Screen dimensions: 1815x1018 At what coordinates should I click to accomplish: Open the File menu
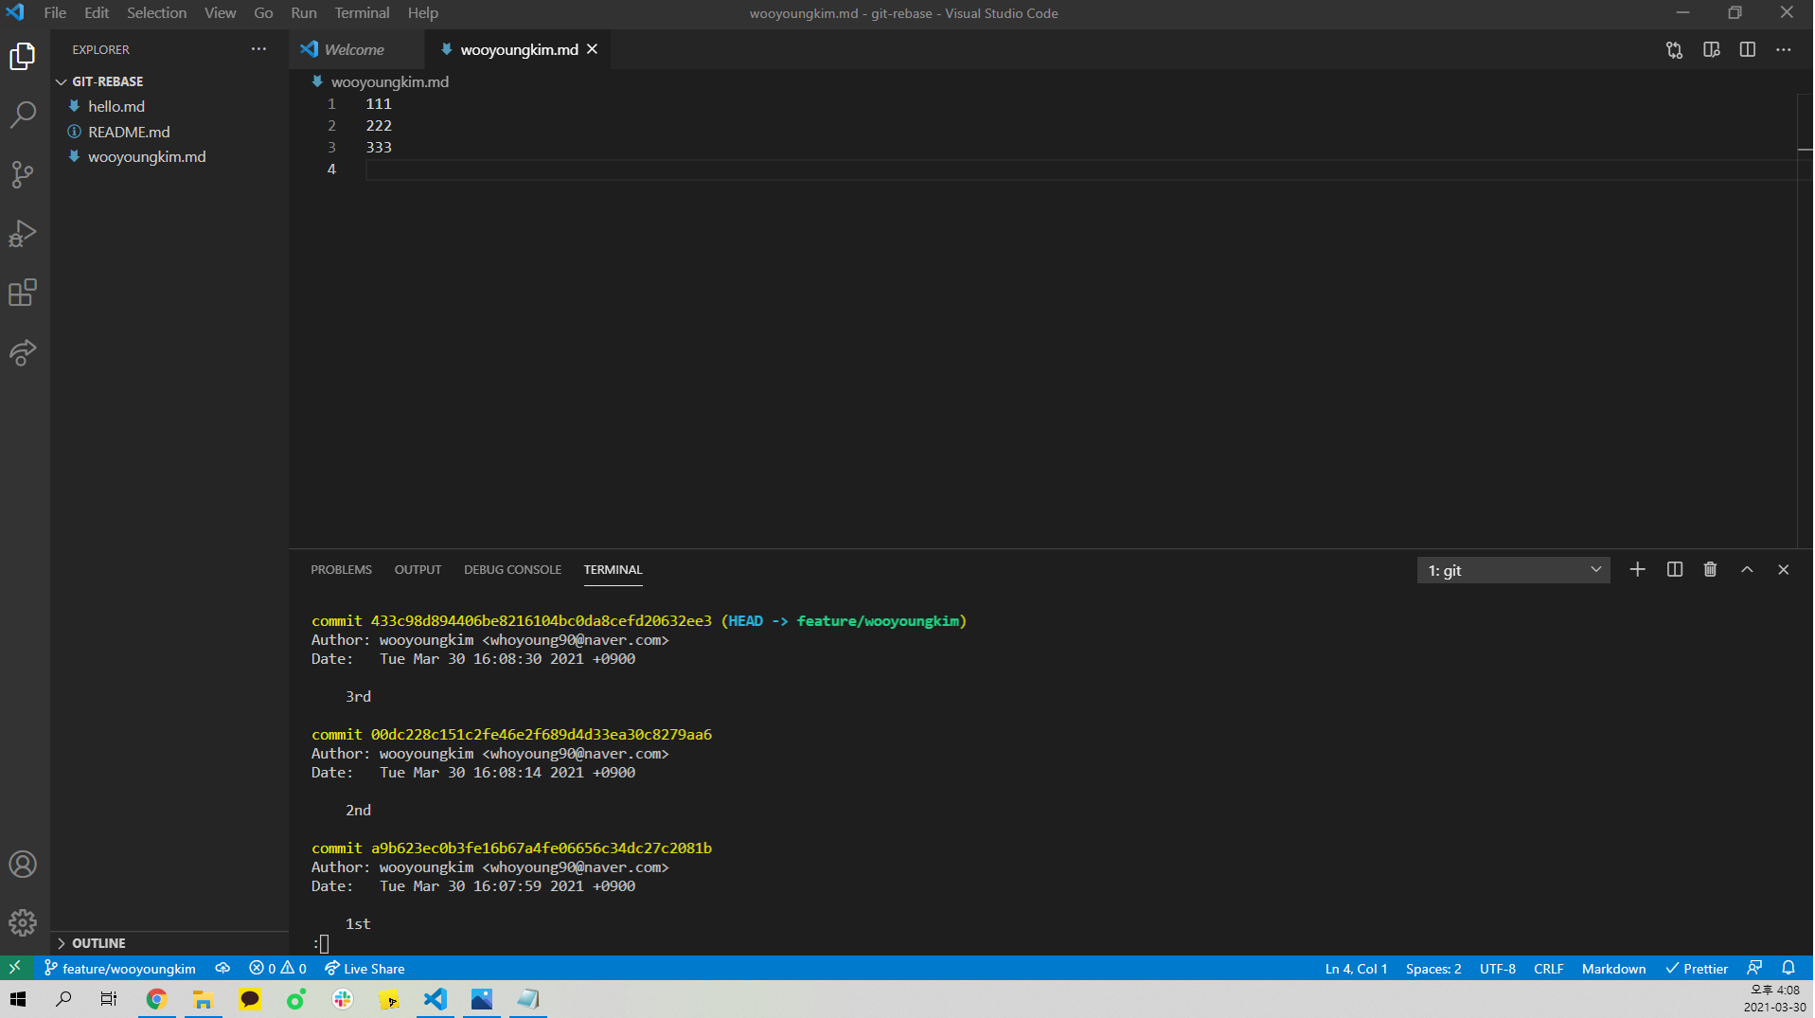[x=55, y=13]
